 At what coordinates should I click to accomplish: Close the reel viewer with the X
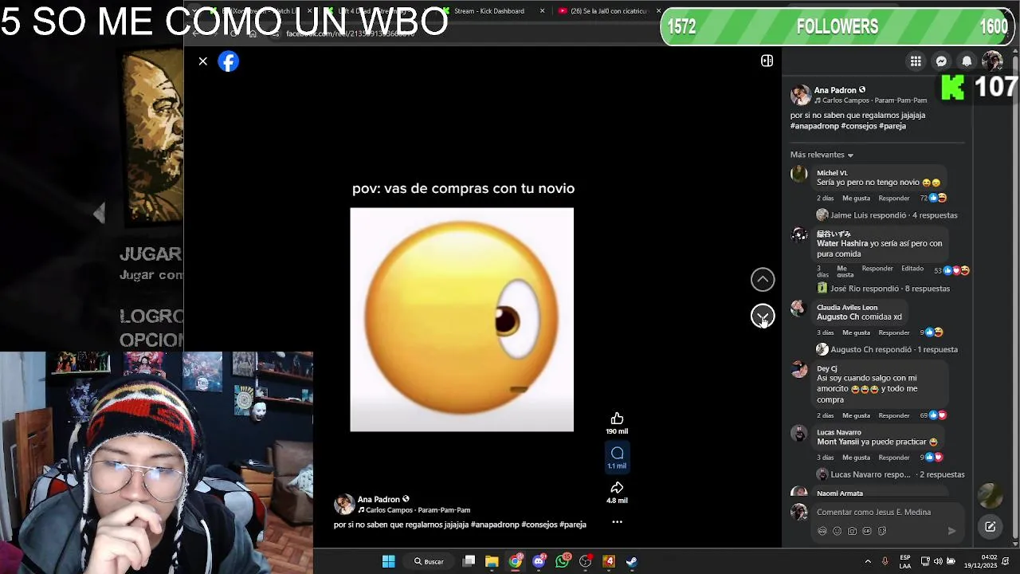pos(203,61)
